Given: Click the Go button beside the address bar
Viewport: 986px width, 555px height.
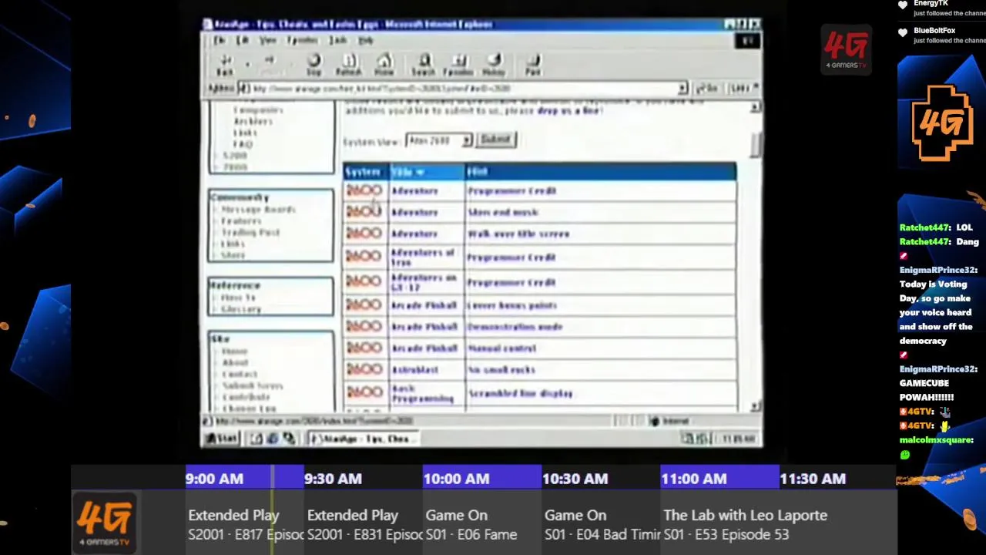Looking at the screenshot, I should point(707,89).
